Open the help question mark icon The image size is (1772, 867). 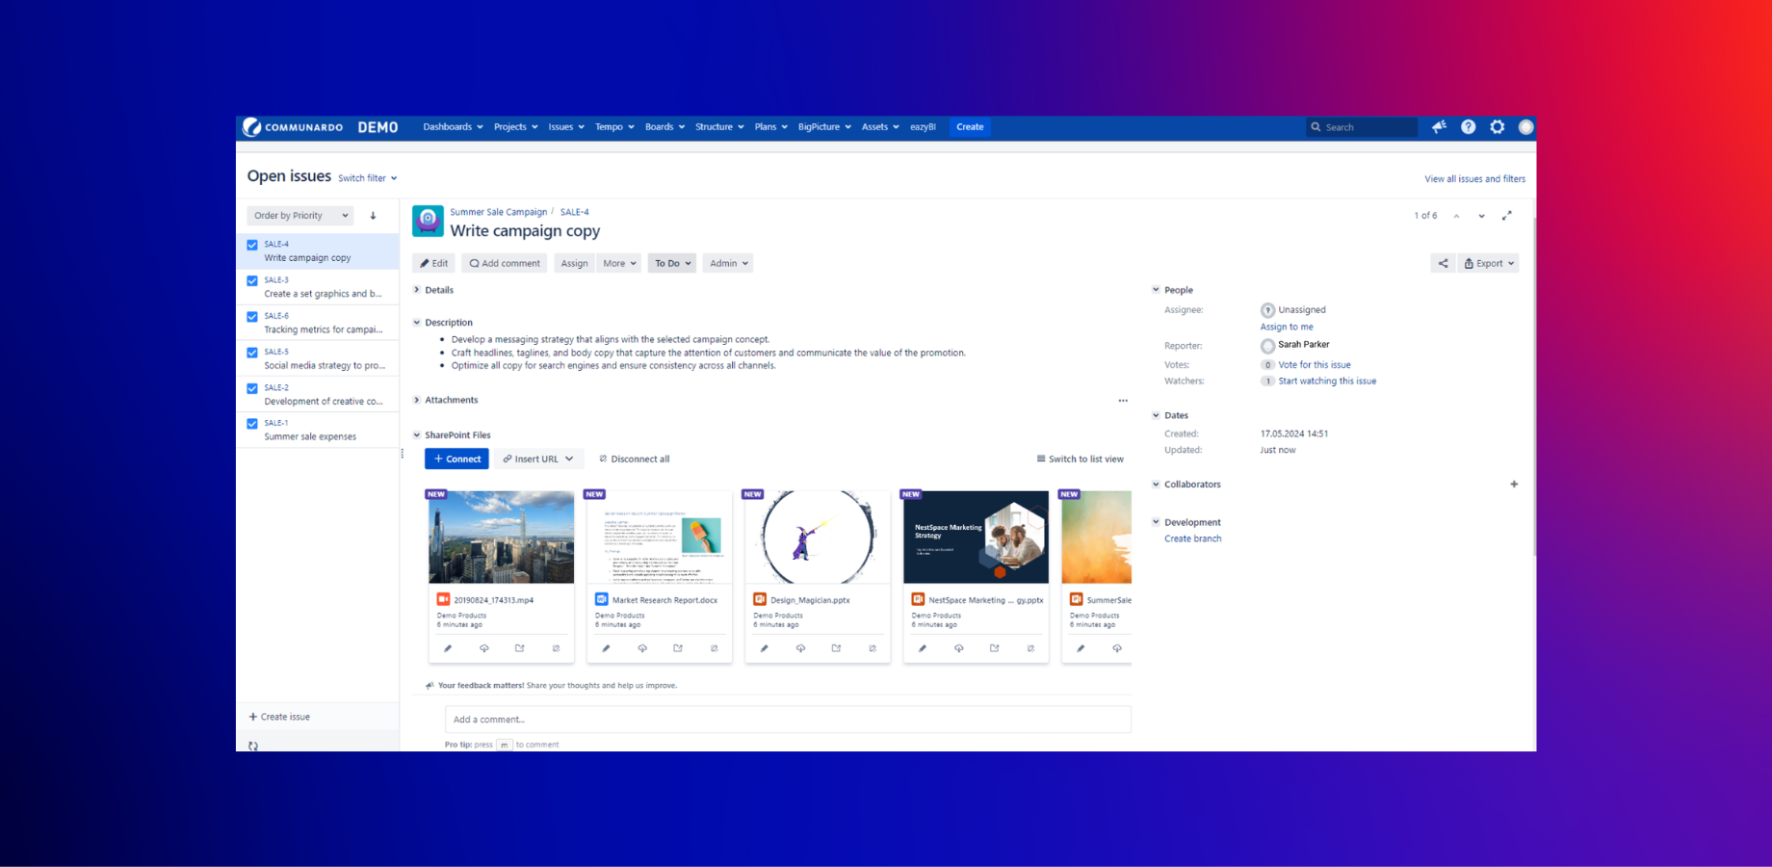click(1468, 127)
